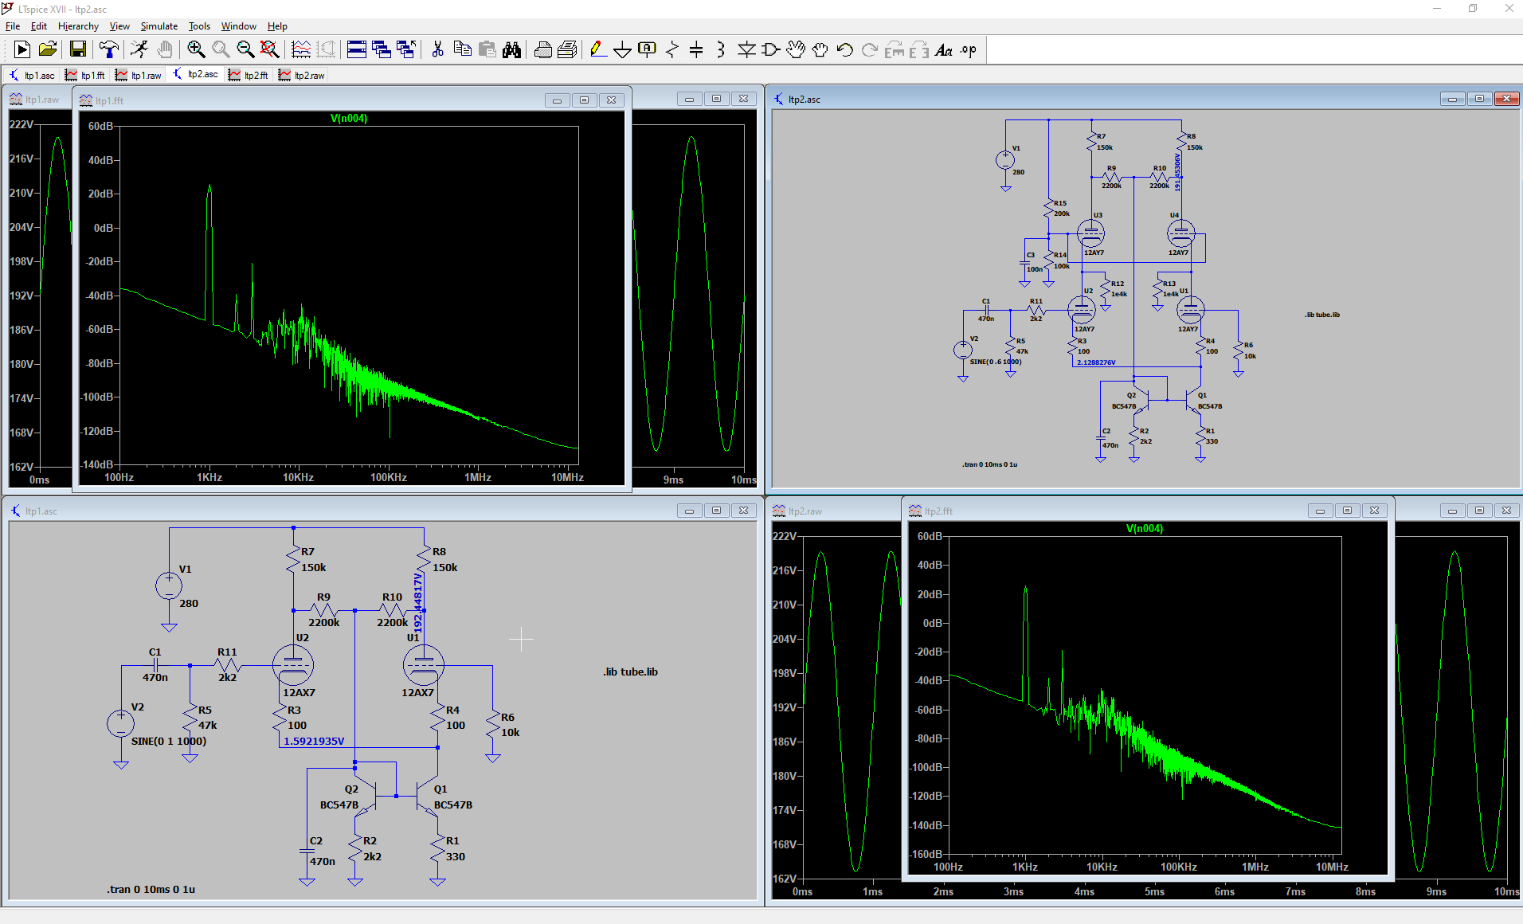Maximize the ltp1.asc schematic window
The height and width of the screenshot is (924, 1523).
(716, 510)
